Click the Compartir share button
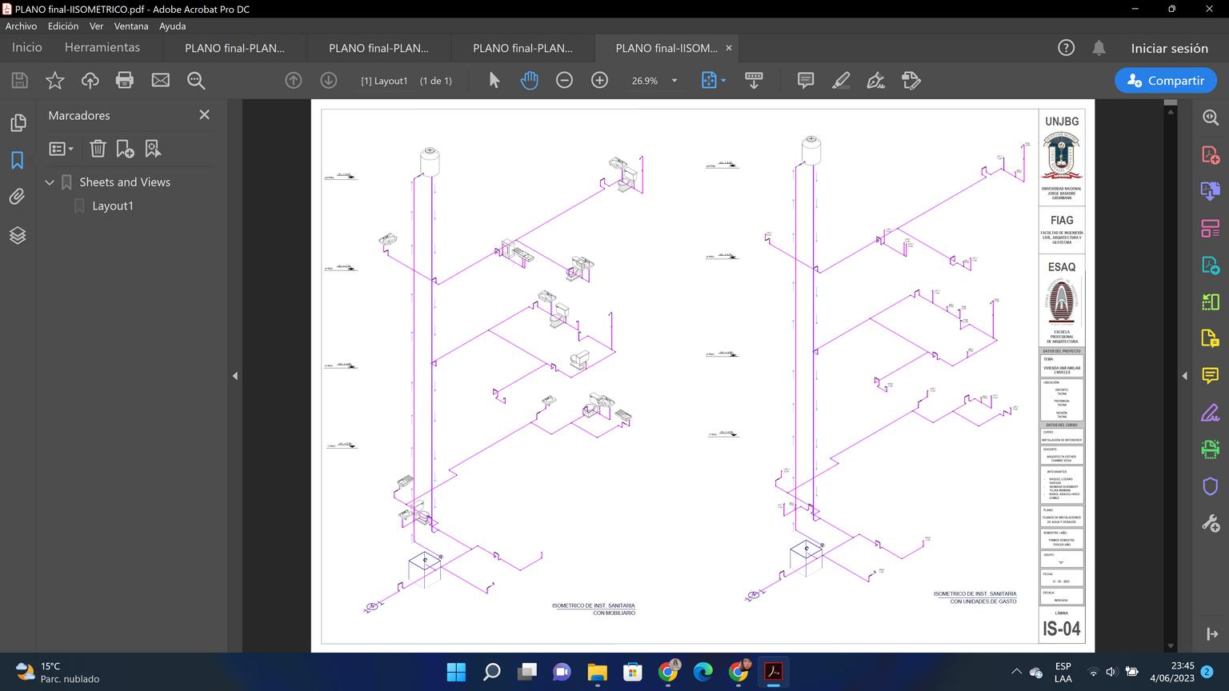1229x691 pixels. [1165, 80]
